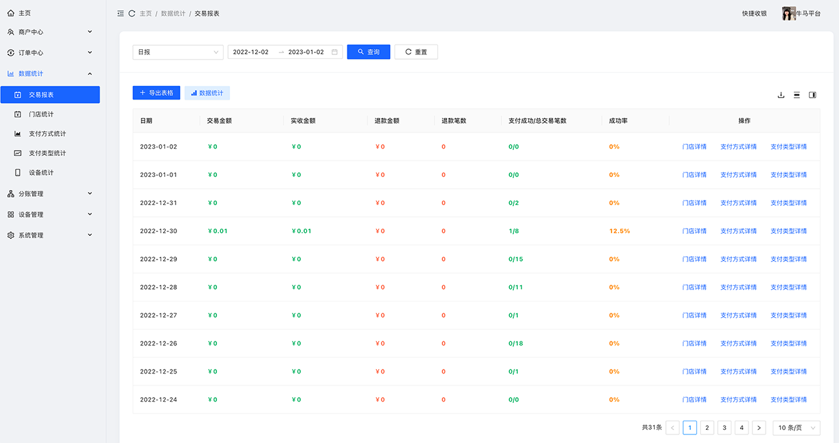
Task: Open the 日报 report type dropdown
Action: pyautogui.click(x=178, y=52)
